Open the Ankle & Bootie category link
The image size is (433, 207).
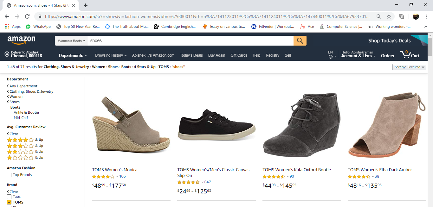[26, 112]
